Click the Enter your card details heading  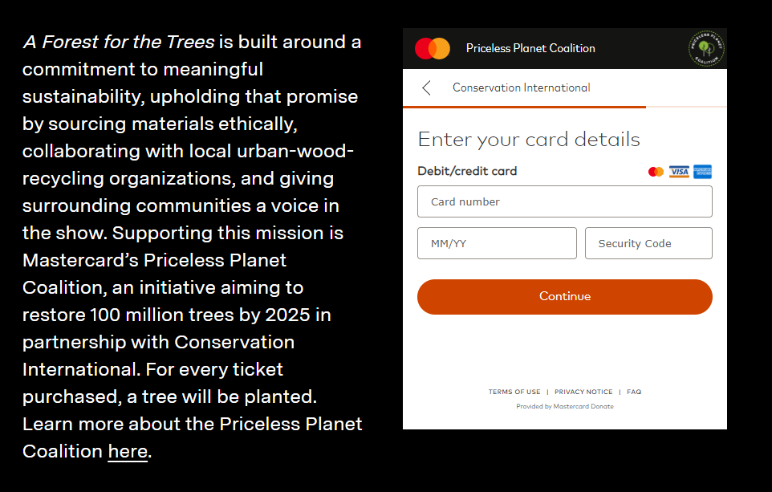(528, 139)
